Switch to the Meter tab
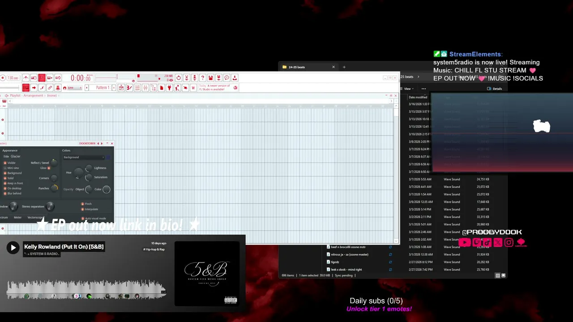Screen dimensions: 573x322 pos(17,217)
